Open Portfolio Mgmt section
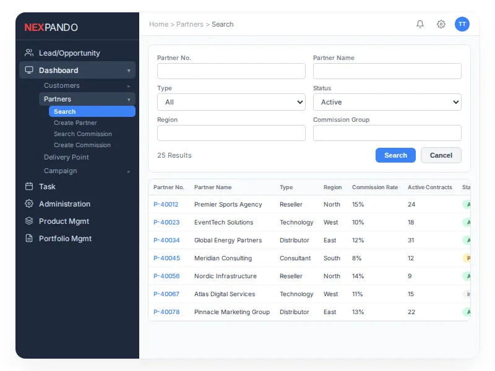 pyautogui.click(x=77, y=239)
